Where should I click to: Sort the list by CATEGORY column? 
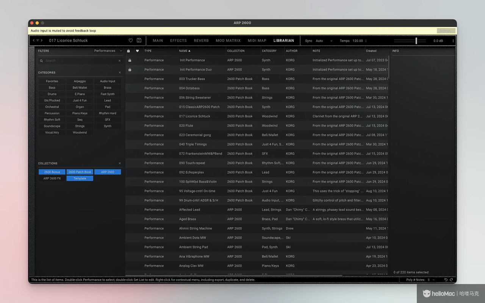click(x=269, y=51)
